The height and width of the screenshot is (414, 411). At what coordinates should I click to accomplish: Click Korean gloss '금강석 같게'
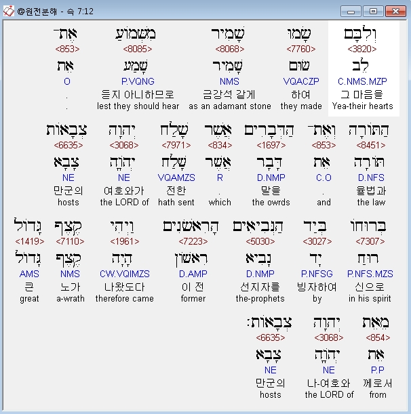click(229, 94)
